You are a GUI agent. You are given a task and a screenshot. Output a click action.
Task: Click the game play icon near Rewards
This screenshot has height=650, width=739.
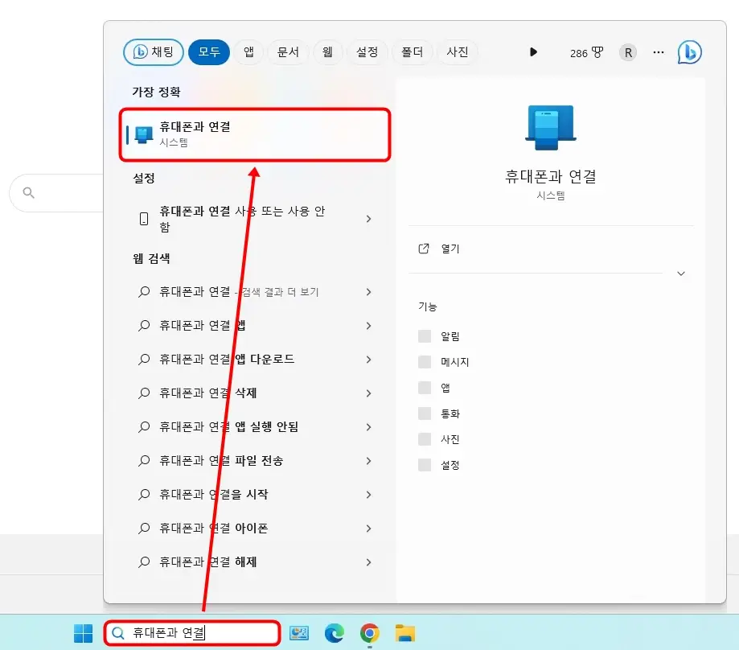pyautogui.click(x=533, y=51)
